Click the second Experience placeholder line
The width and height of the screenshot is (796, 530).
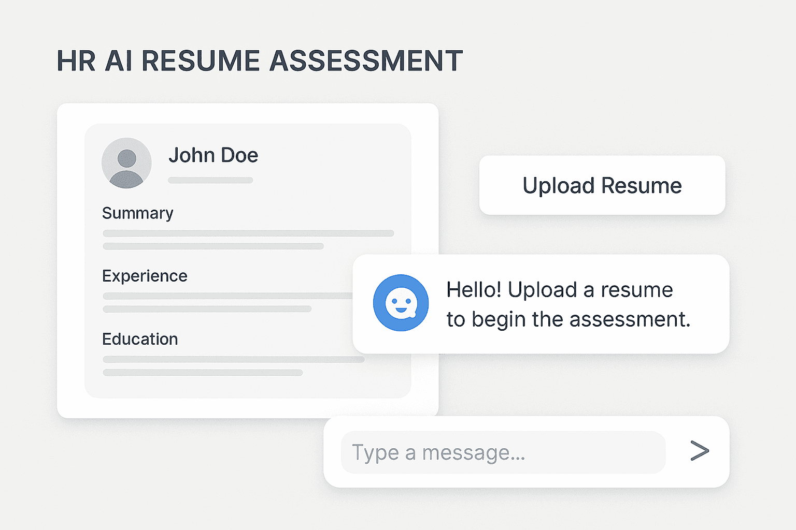207,309
